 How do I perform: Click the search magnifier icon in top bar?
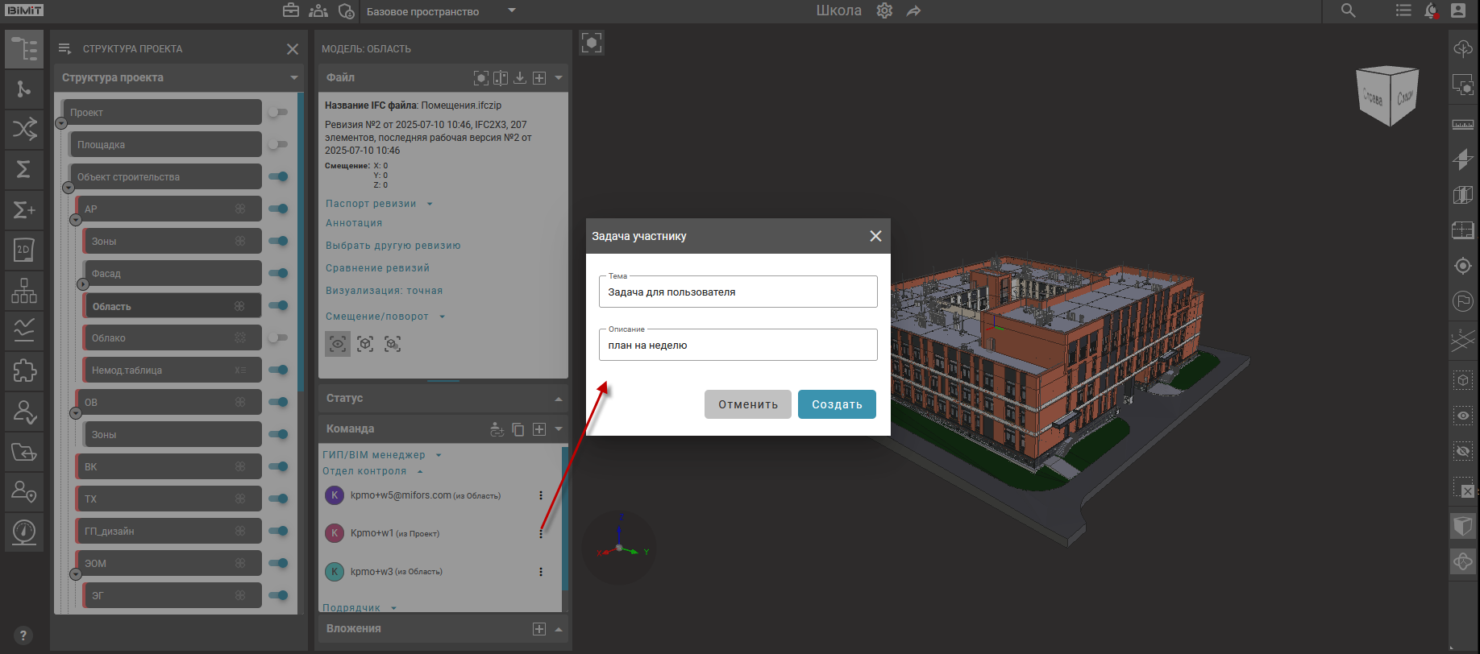1348,10
